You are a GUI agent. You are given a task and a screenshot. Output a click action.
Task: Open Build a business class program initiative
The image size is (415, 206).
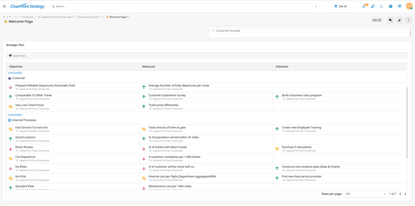(302, 95)
